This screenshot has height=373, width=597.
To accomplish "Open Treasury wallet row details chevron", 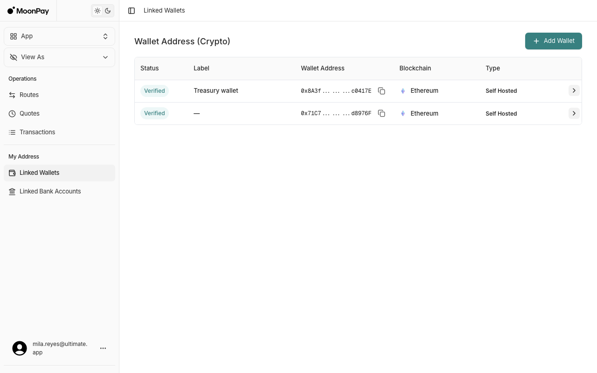I will pyautogui.click(x=574, y=90).
